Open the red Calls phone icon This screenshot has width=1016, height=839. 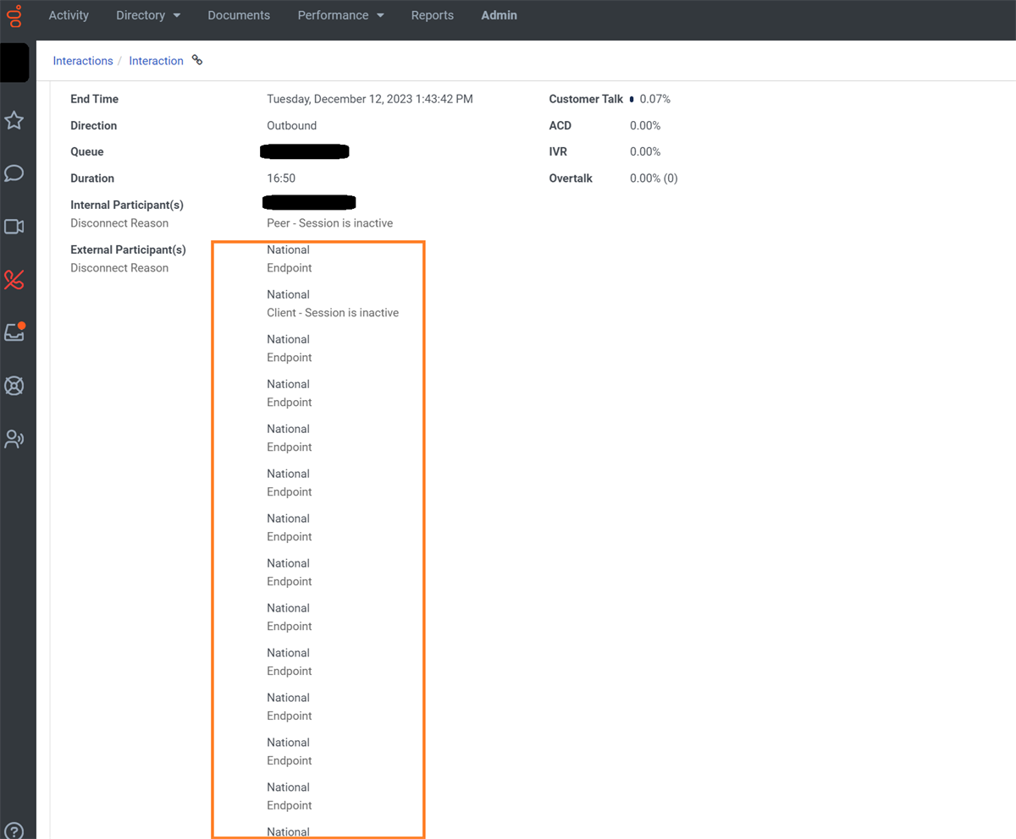[x=14, y=280]
